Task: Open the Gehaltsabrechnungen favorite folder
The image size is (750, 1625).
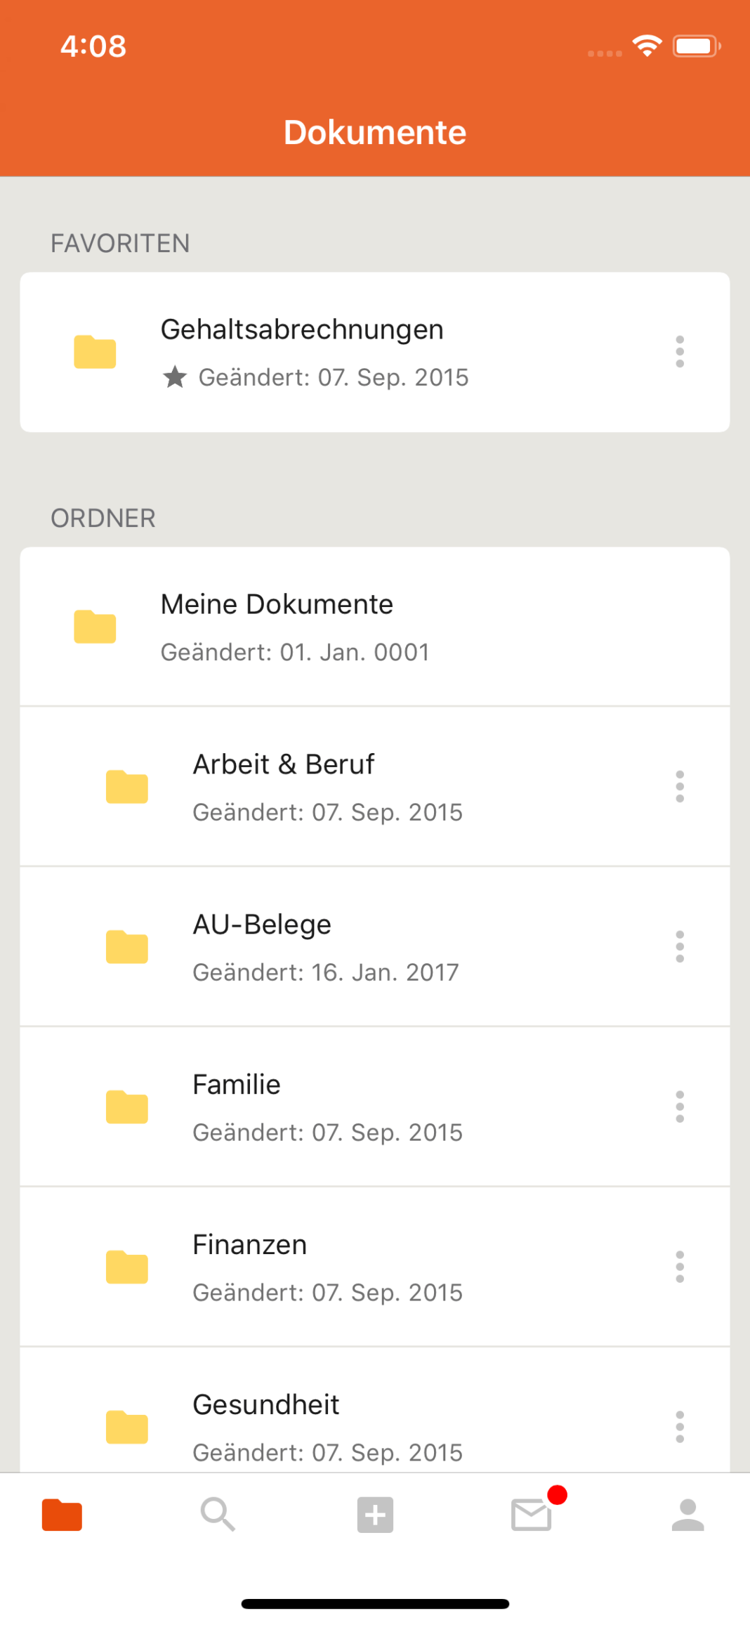Action: click(x=302, y=330)
